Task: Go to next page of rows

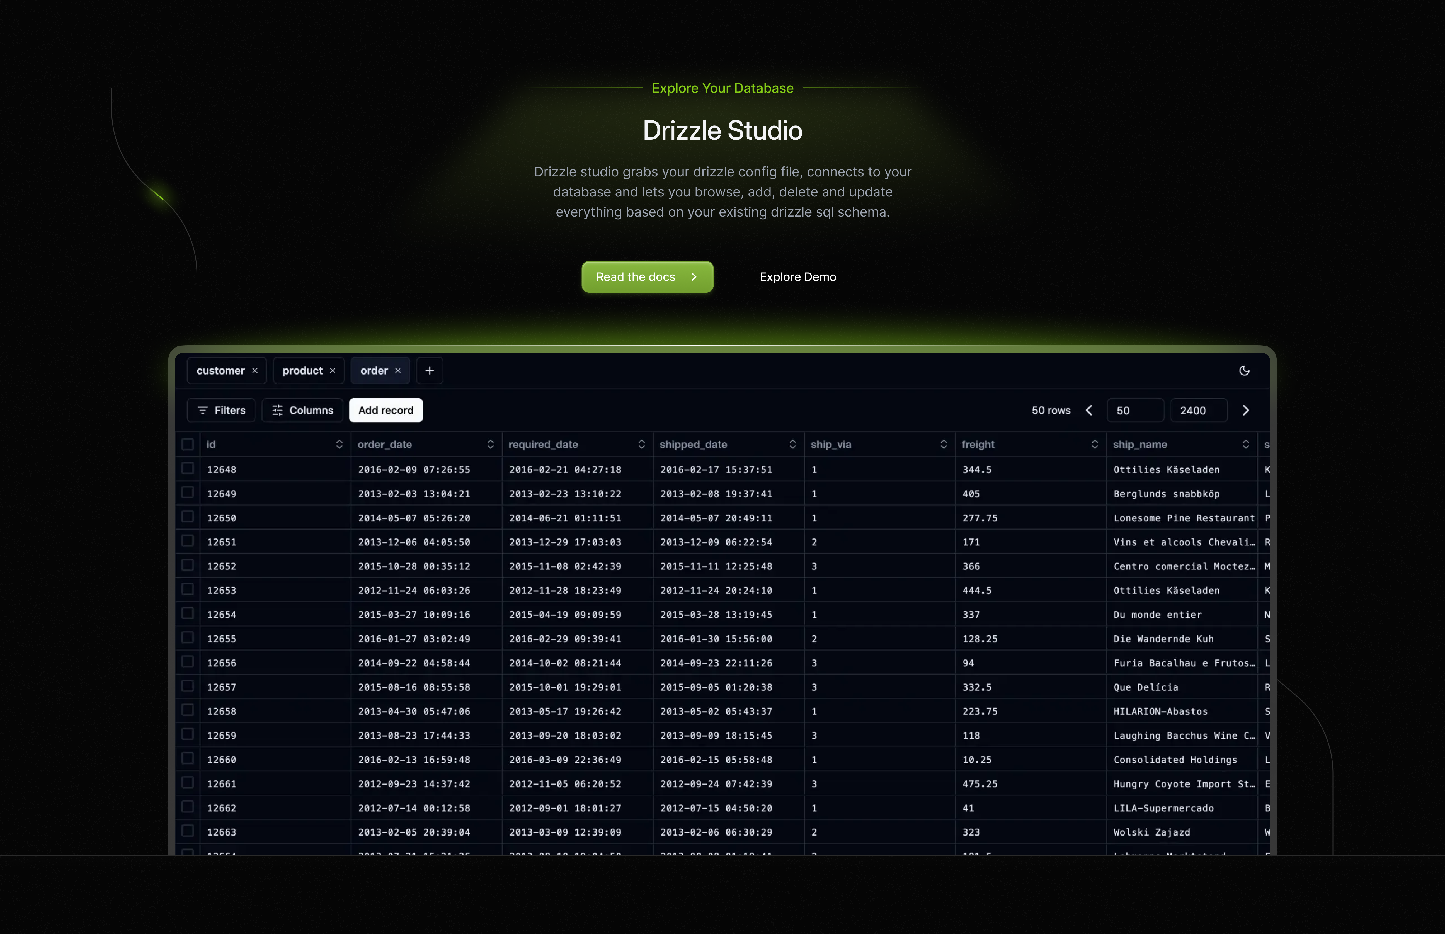Action: tap(1245, 411)
